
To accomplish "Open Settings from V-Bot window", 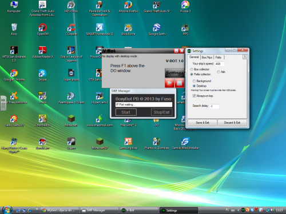I will (175, 73).
